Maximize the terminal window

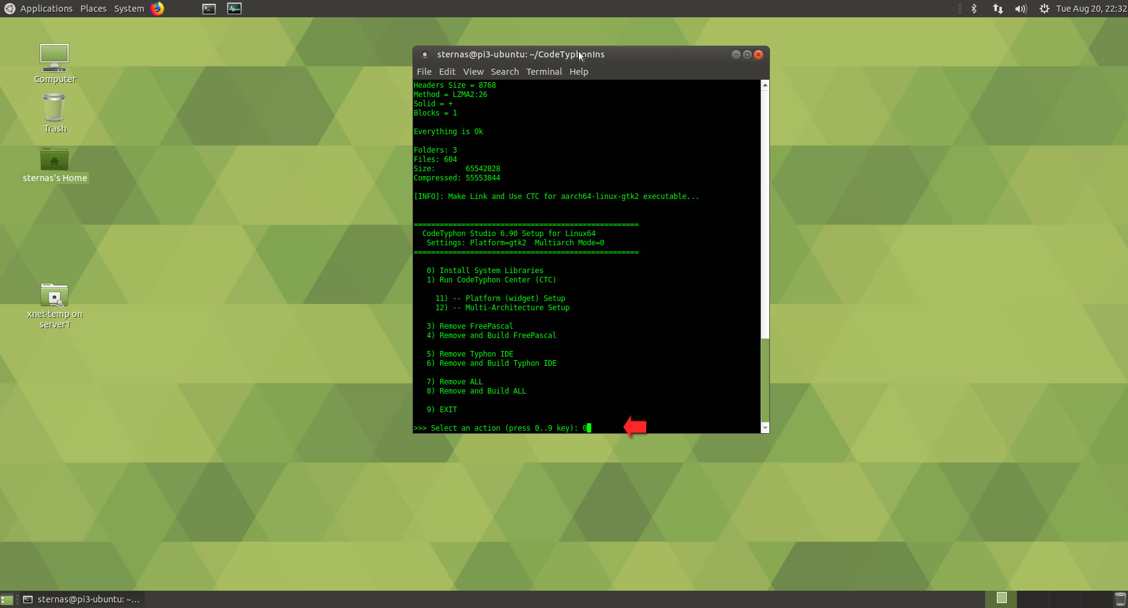pyautogui.click(x=747, y=54)
